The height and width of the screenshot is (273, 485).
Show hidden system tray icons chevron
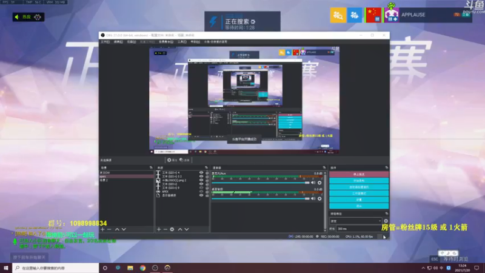[423, 268]
